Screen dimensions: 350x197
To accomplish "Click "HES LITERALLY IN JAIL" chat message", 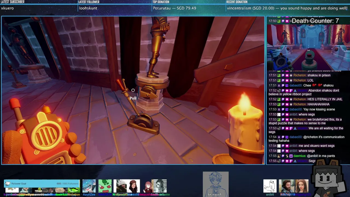I will coord(325,99).
